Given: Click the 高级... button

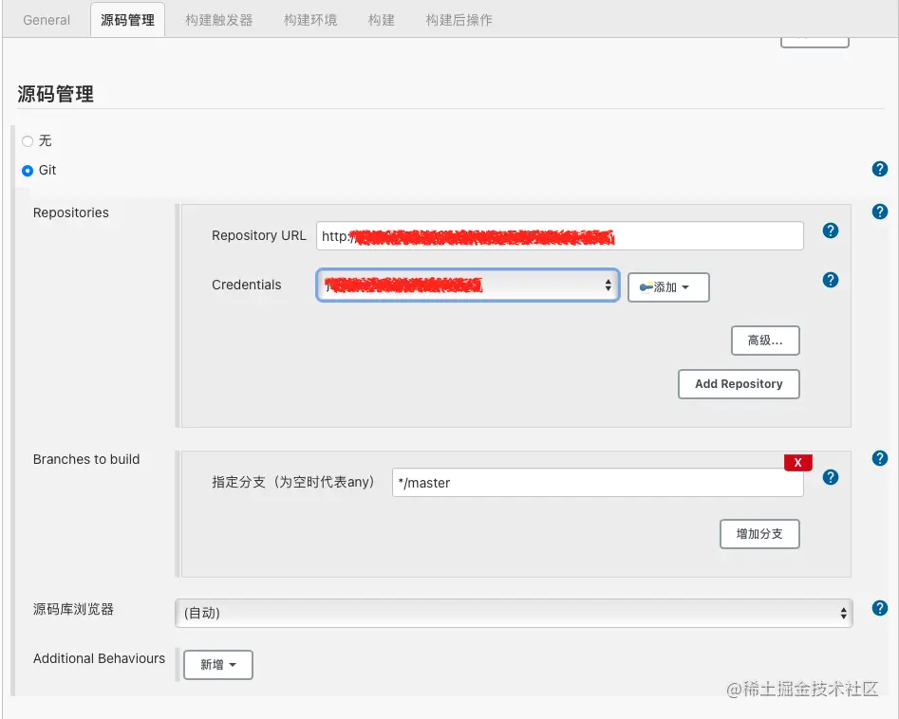Looking at the screenshot, I should coord(765,341).
